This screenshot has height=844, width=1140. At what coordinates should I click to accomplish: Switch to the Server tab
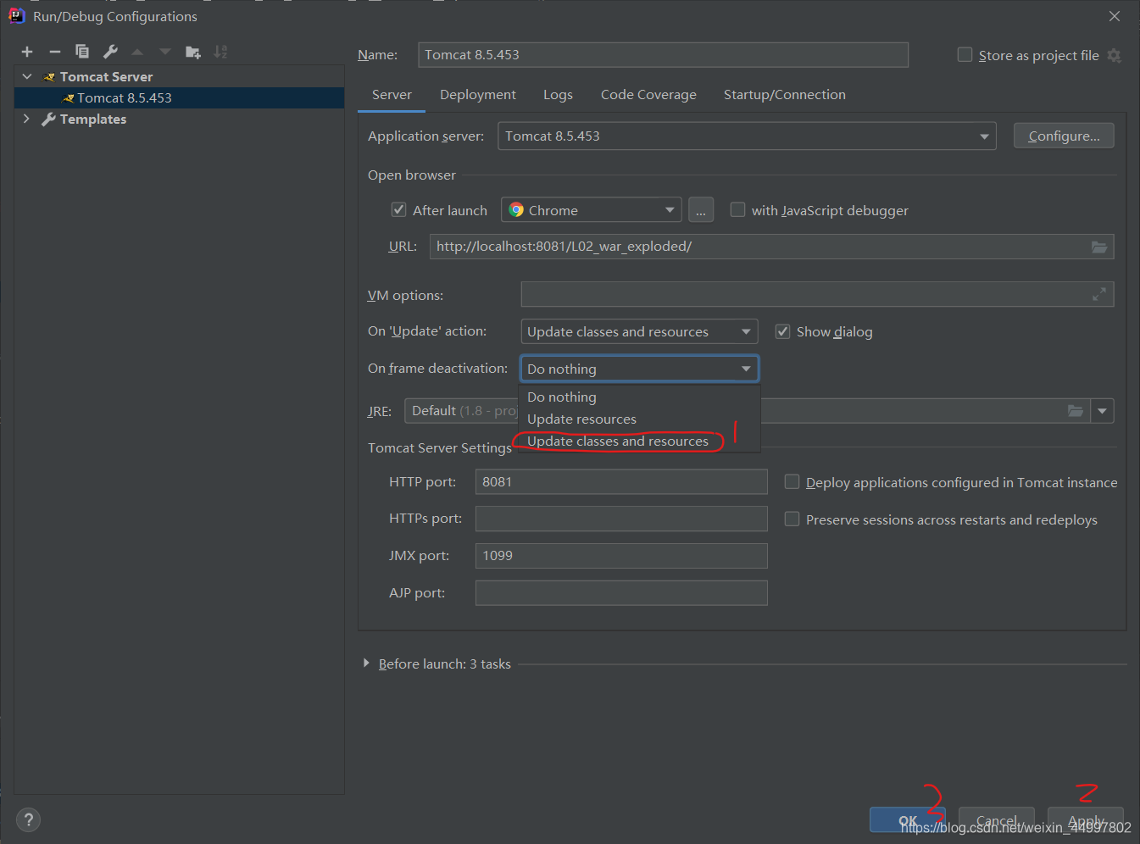(x=392, y=95)
